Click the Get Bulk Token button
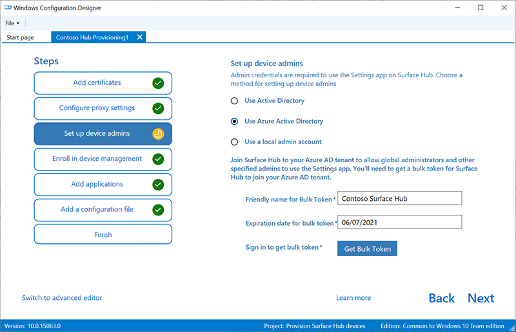The height and width of the screenshot is (332, 516). [x=367, y=248]
